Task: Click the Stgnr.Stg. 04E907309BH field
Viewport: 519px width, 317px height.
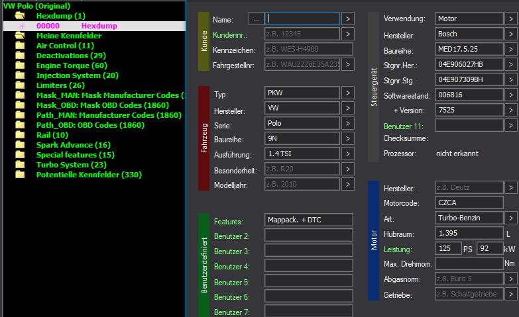Action: 469,79
